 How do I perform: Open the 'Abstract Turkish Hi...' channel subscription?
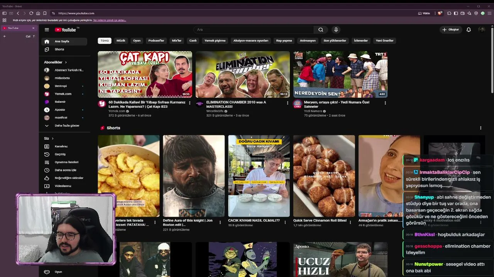64,70
